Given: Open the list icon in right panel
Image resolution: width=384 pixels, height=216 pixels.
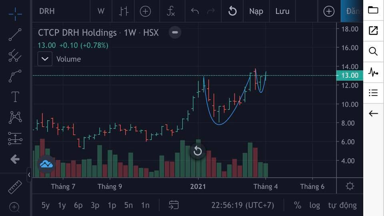Looking at the screenshot, I should (x=373, y=93).
